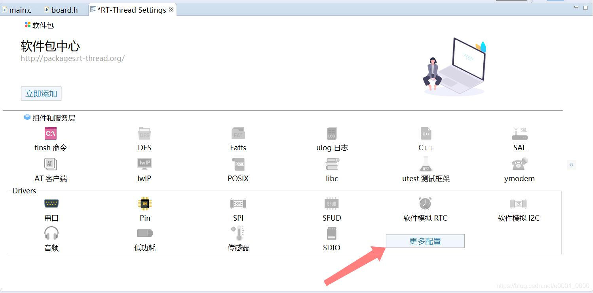Screen dimensions: 593x293
Task: Enable the SAL component icon
Action: tap(519, 134)
